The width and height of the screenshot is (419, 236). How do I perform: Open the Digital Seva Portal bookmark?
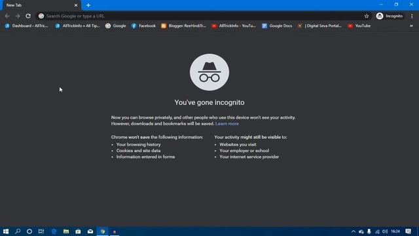tap(320, 26)
